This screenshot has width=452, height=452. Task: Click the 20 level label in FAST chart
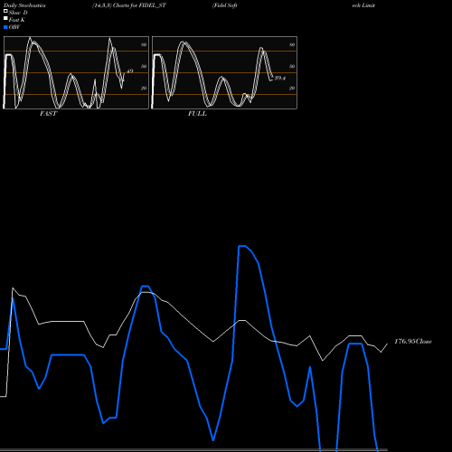(144, 88)
